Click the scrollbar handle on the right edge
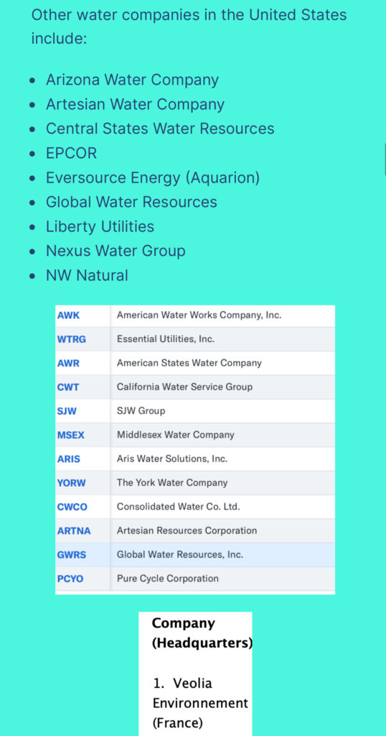Screen dimensions: 386x736 point(385,160)
